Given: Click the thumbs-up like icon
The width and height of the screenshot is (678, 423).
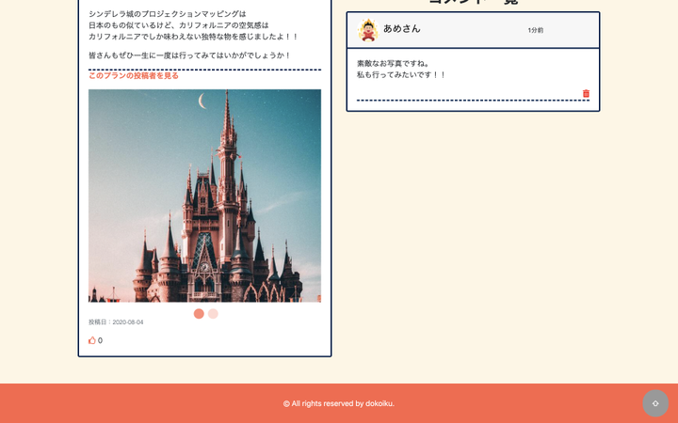Looking at the screenshot, I should (x=92, y=340).
